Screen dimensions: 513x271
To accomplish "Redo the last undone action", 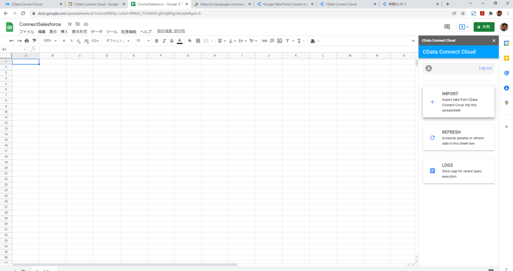I will pos(19,41).
